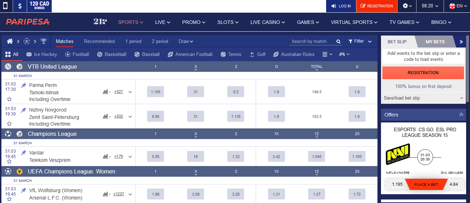Click the trophy icon in breadcrumb

(x=44, y=41)
